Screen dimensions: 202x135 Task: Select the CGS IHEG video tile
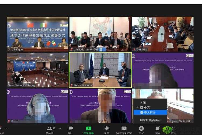pyautogui.click(x=163, y=34)
